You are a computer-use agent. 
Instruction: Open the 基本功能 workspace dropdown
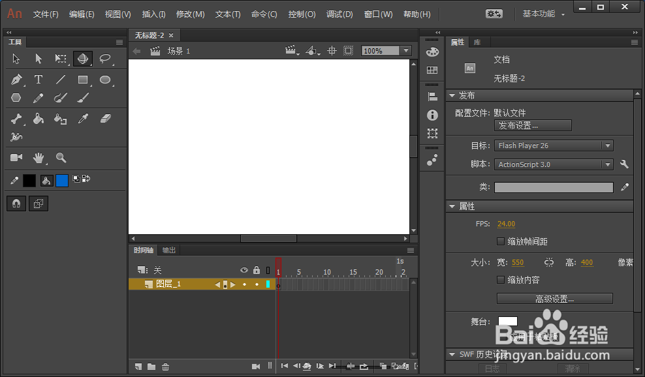543,14
